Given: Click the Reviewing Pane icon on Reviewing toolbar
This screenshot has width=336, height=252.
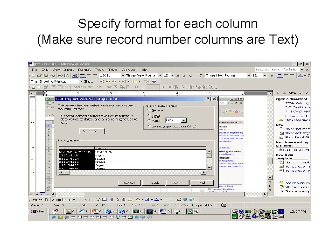Looking at the screenshot, I should coord(154,81).
